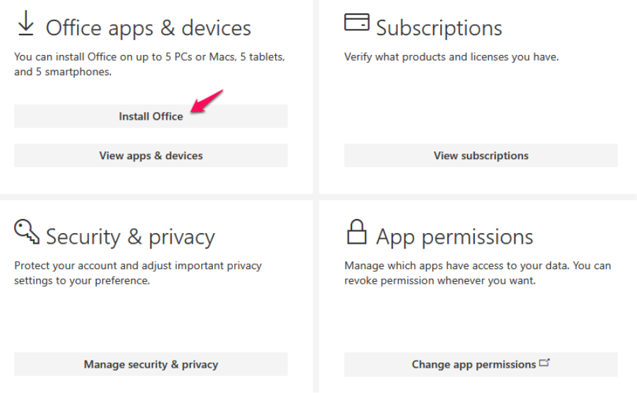
Task: Click the Office apps & devices heading
Action: (148, 28)
